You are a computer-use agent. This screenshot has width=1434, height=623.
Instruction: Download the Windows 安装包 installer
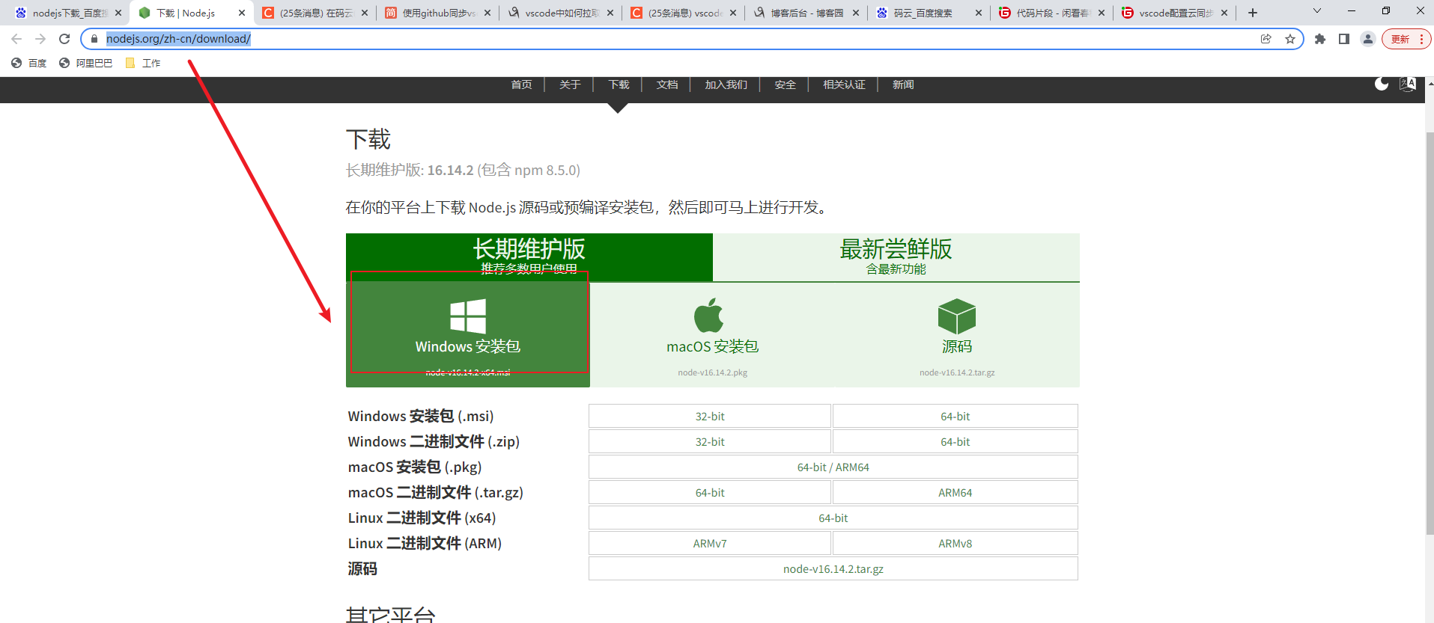468,334
